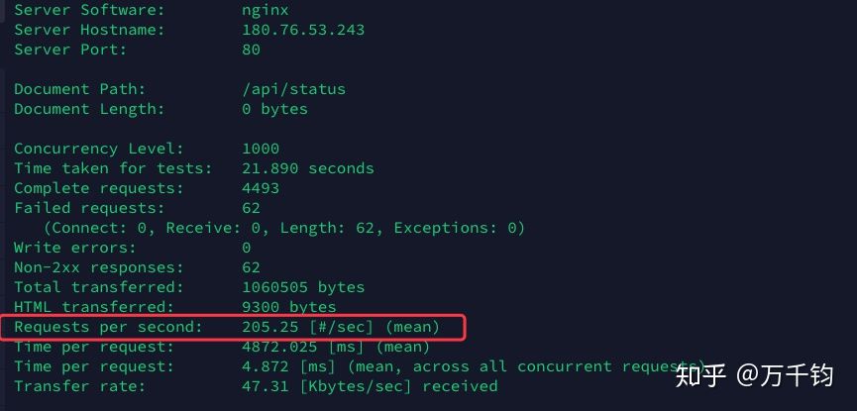Click the Complete requests count 4493

point(261,188)
